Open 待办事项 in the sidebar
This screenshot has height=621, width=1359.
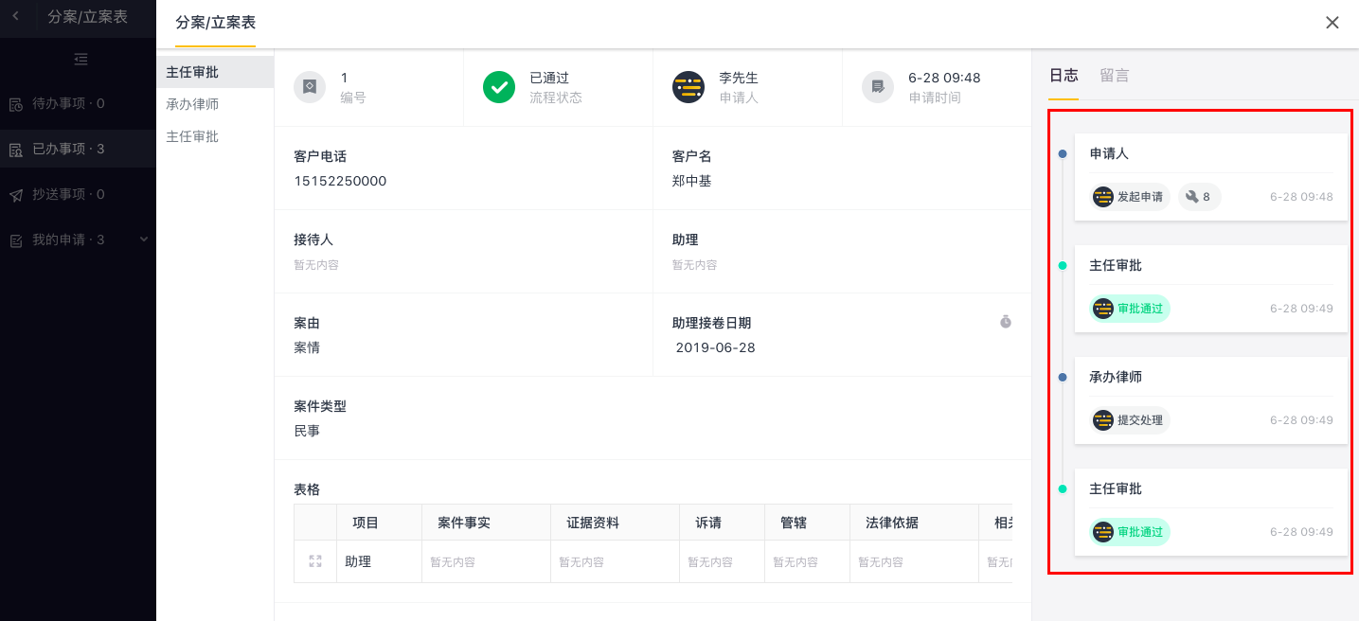pyautogui.click(x=68, y=103)
